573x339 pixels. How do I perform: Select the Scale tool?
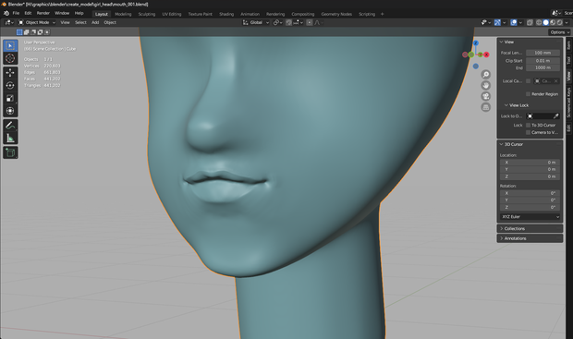pyautogui.click(x=10, y=98)
